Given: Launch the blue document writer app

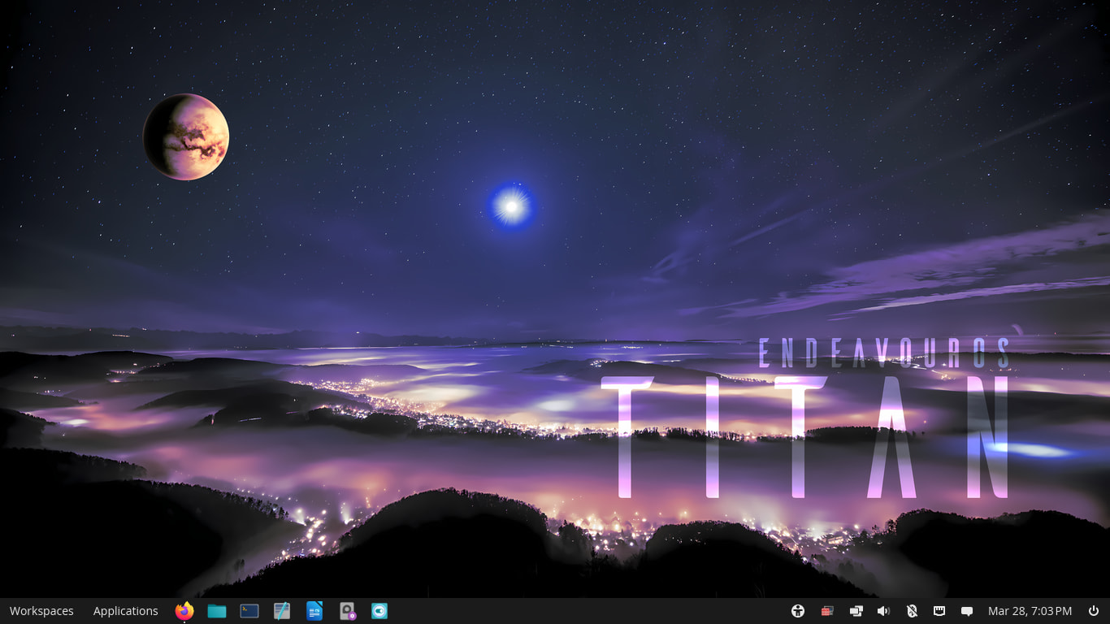Looking at the screenshot, I should (314, 611).
